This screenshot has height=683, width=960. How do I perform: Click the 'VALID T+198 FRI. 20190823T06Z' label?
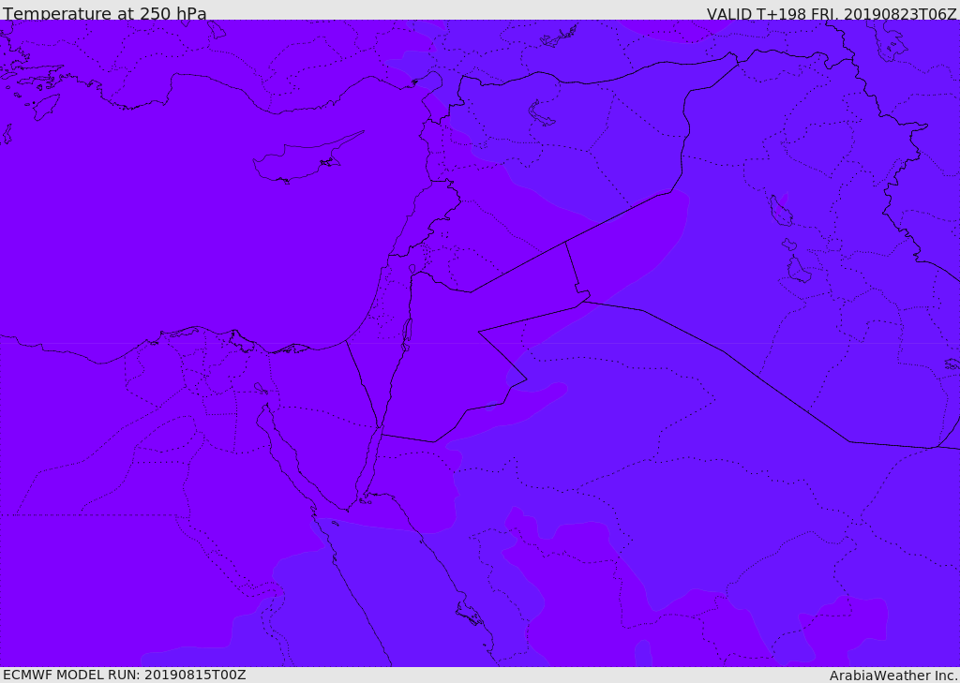pyautogui.click(x=832, y=14)
